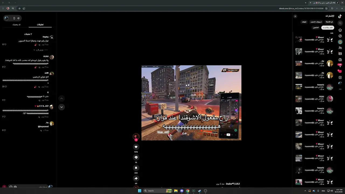Like the @ioyazeed comment by Aa
This screenshot has width=345, height=194.
tap(5, 130)
